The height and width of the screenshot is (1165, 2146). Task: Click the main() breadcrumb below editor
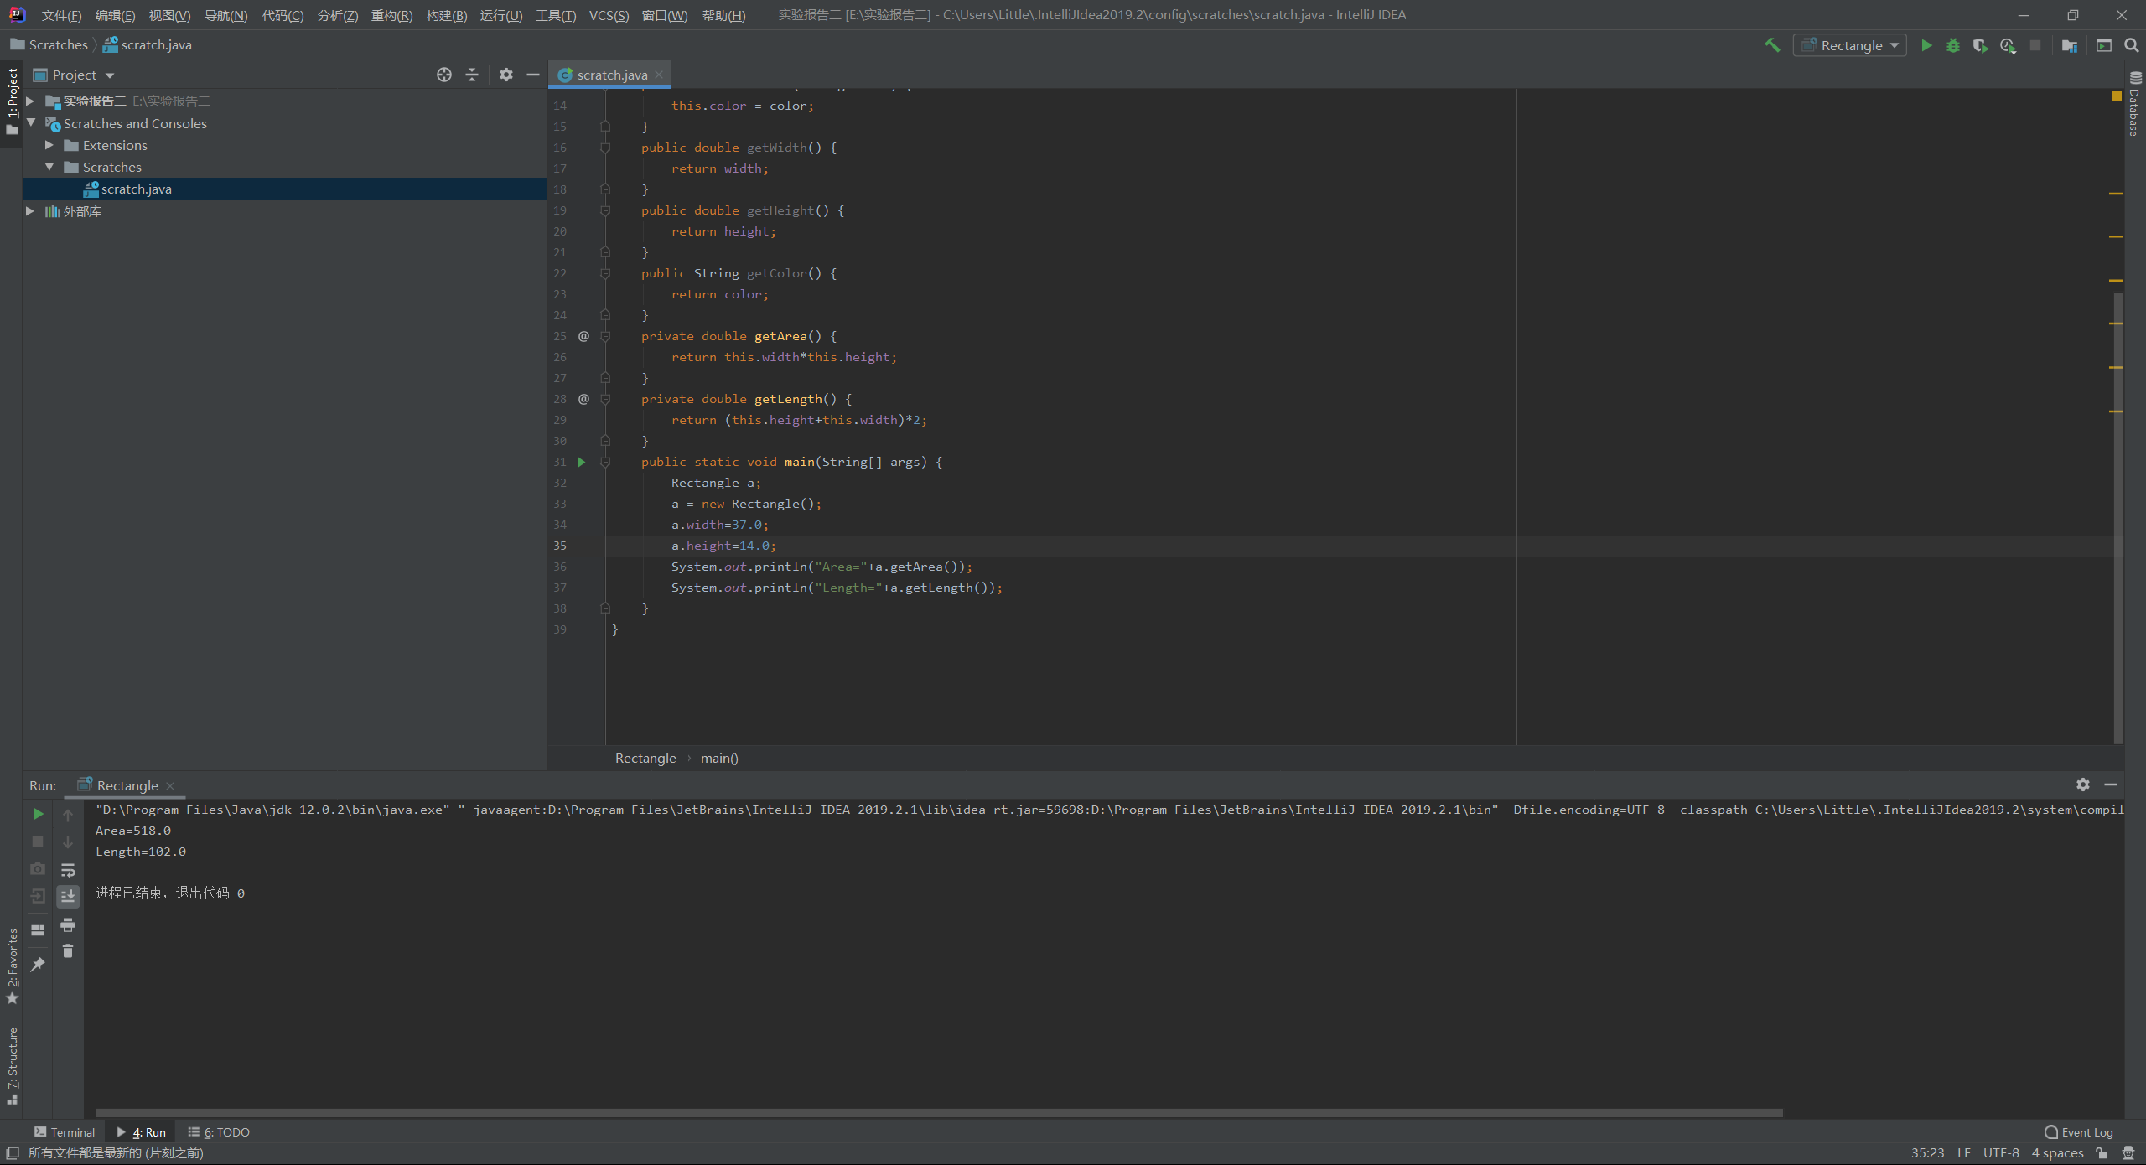[x=719, y=758]
